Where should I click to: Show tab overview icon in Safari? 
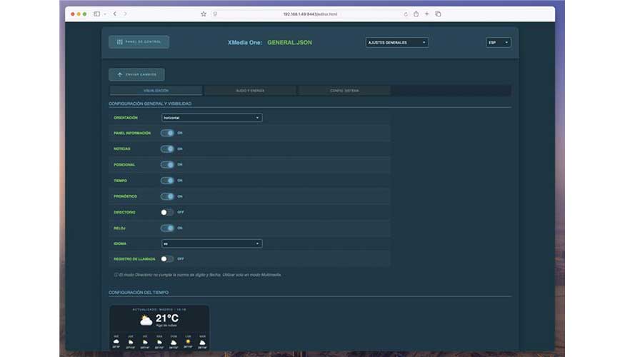[x=438, y=14]
